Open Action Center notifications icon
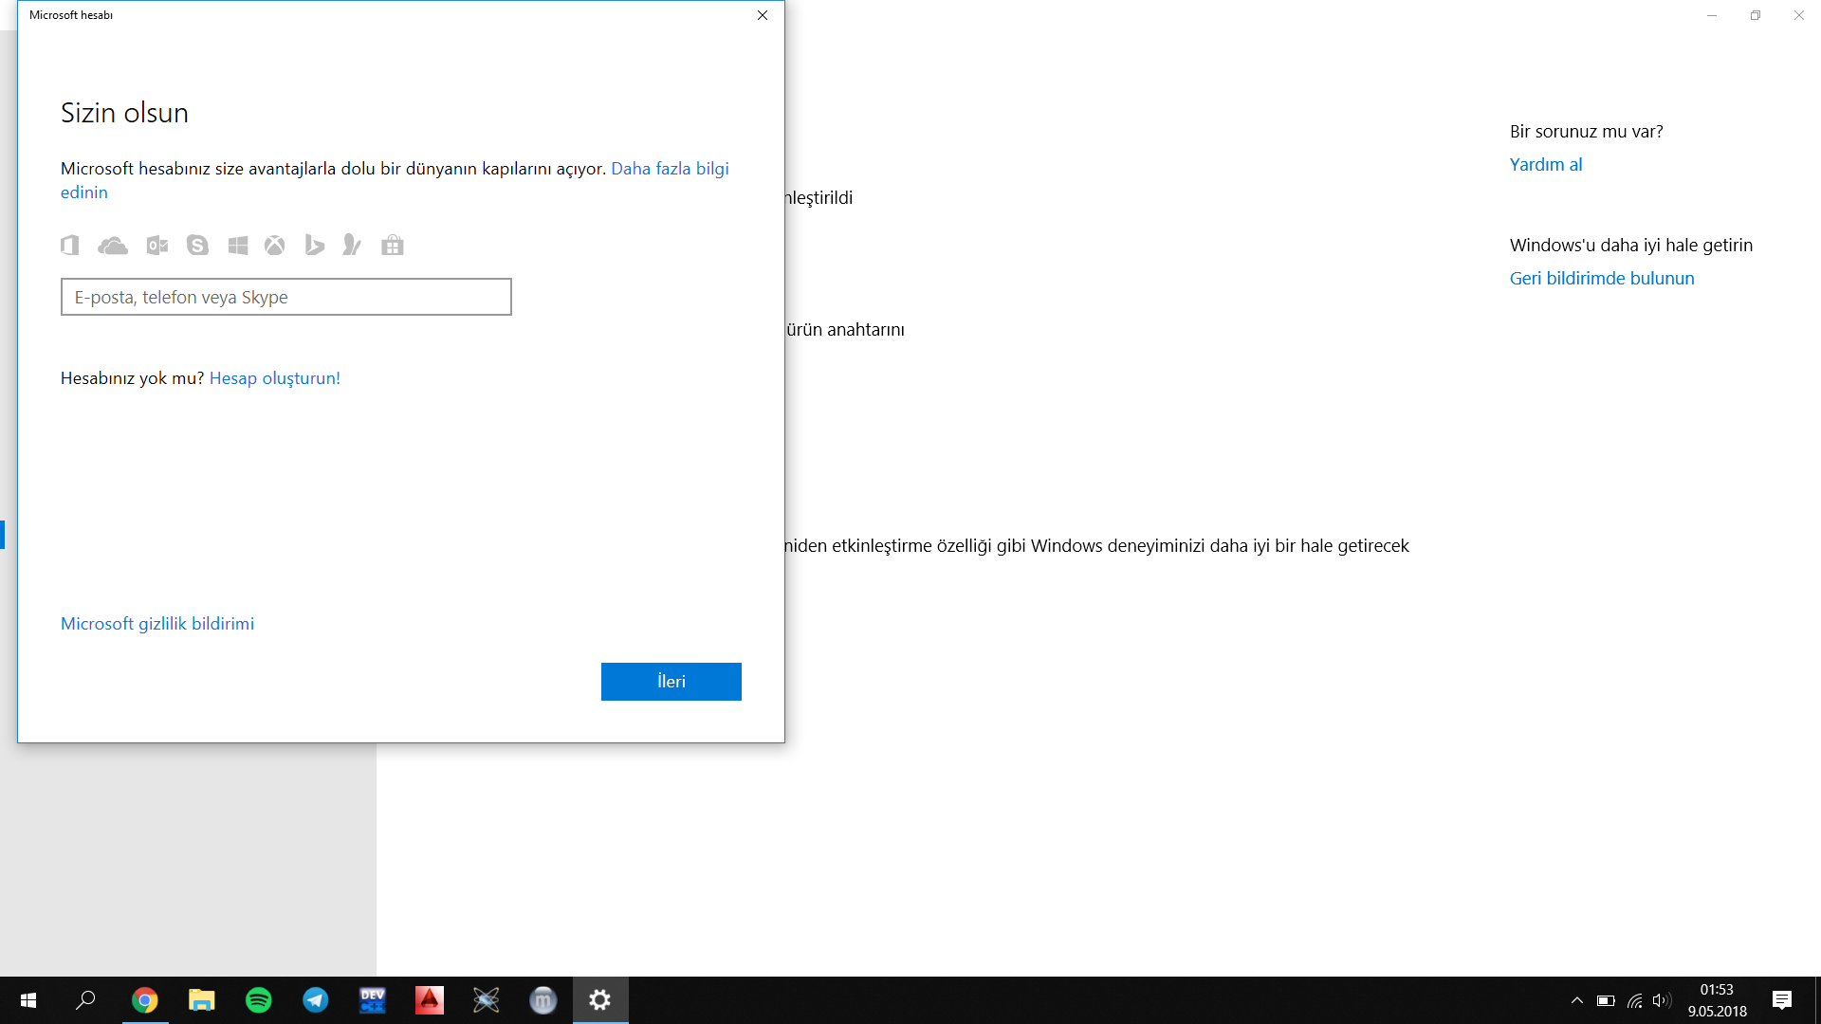 click(x=1782, y=1000)
